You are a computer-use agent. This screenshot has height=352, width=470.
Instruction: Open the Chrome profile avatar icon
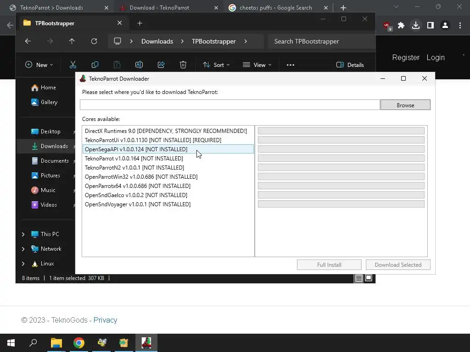[445, 25]
